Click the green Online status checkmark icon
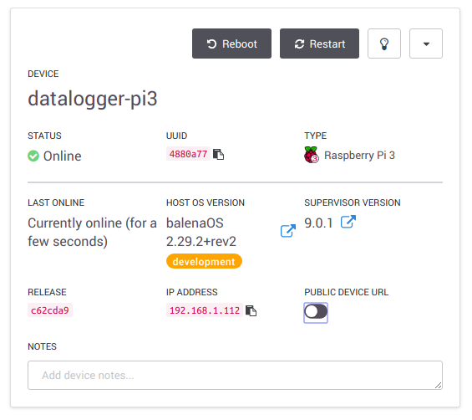Screen dimensions: 472x420 pos(33,156)
